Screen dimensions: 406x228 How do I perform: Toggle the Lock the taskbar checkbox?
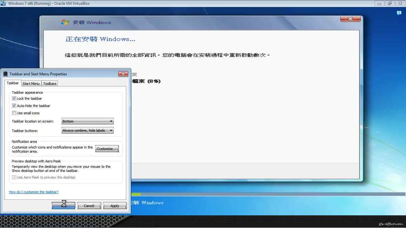pos(14,98)
